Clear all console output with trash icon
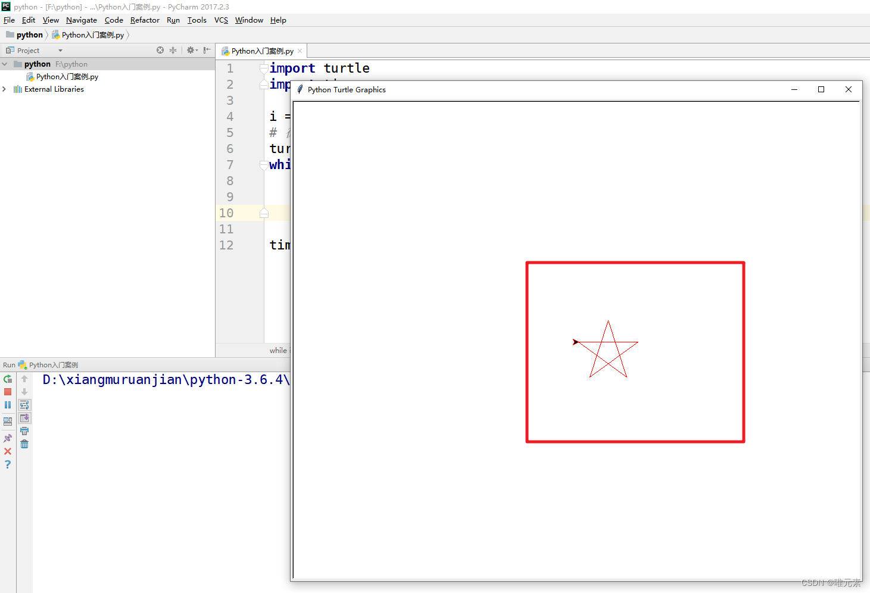The width and height of the screenshot is (870, 593). pos(24,444)
